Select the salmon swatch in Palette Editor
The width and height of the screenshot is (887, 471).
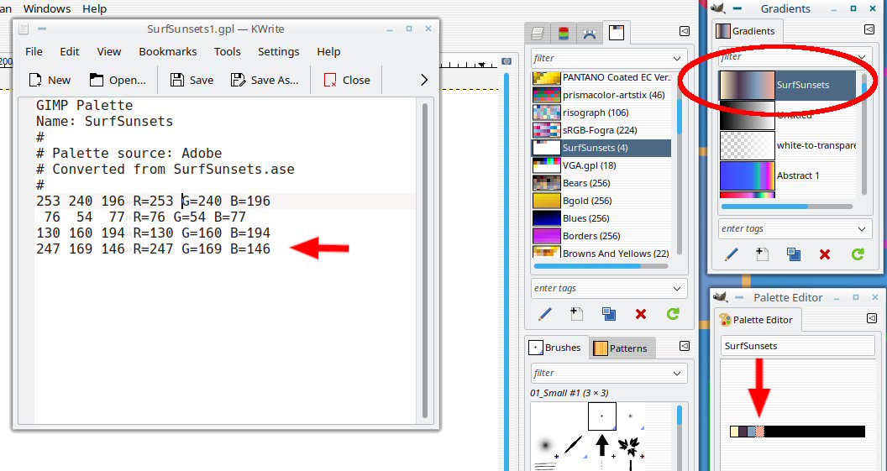point(759,432)
